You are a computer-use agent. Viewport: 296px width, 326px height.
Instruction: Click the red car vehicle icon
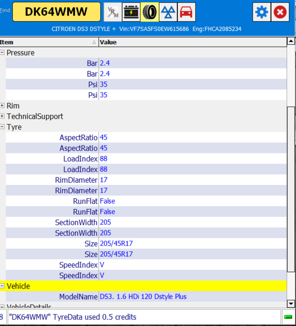(186, 12)
